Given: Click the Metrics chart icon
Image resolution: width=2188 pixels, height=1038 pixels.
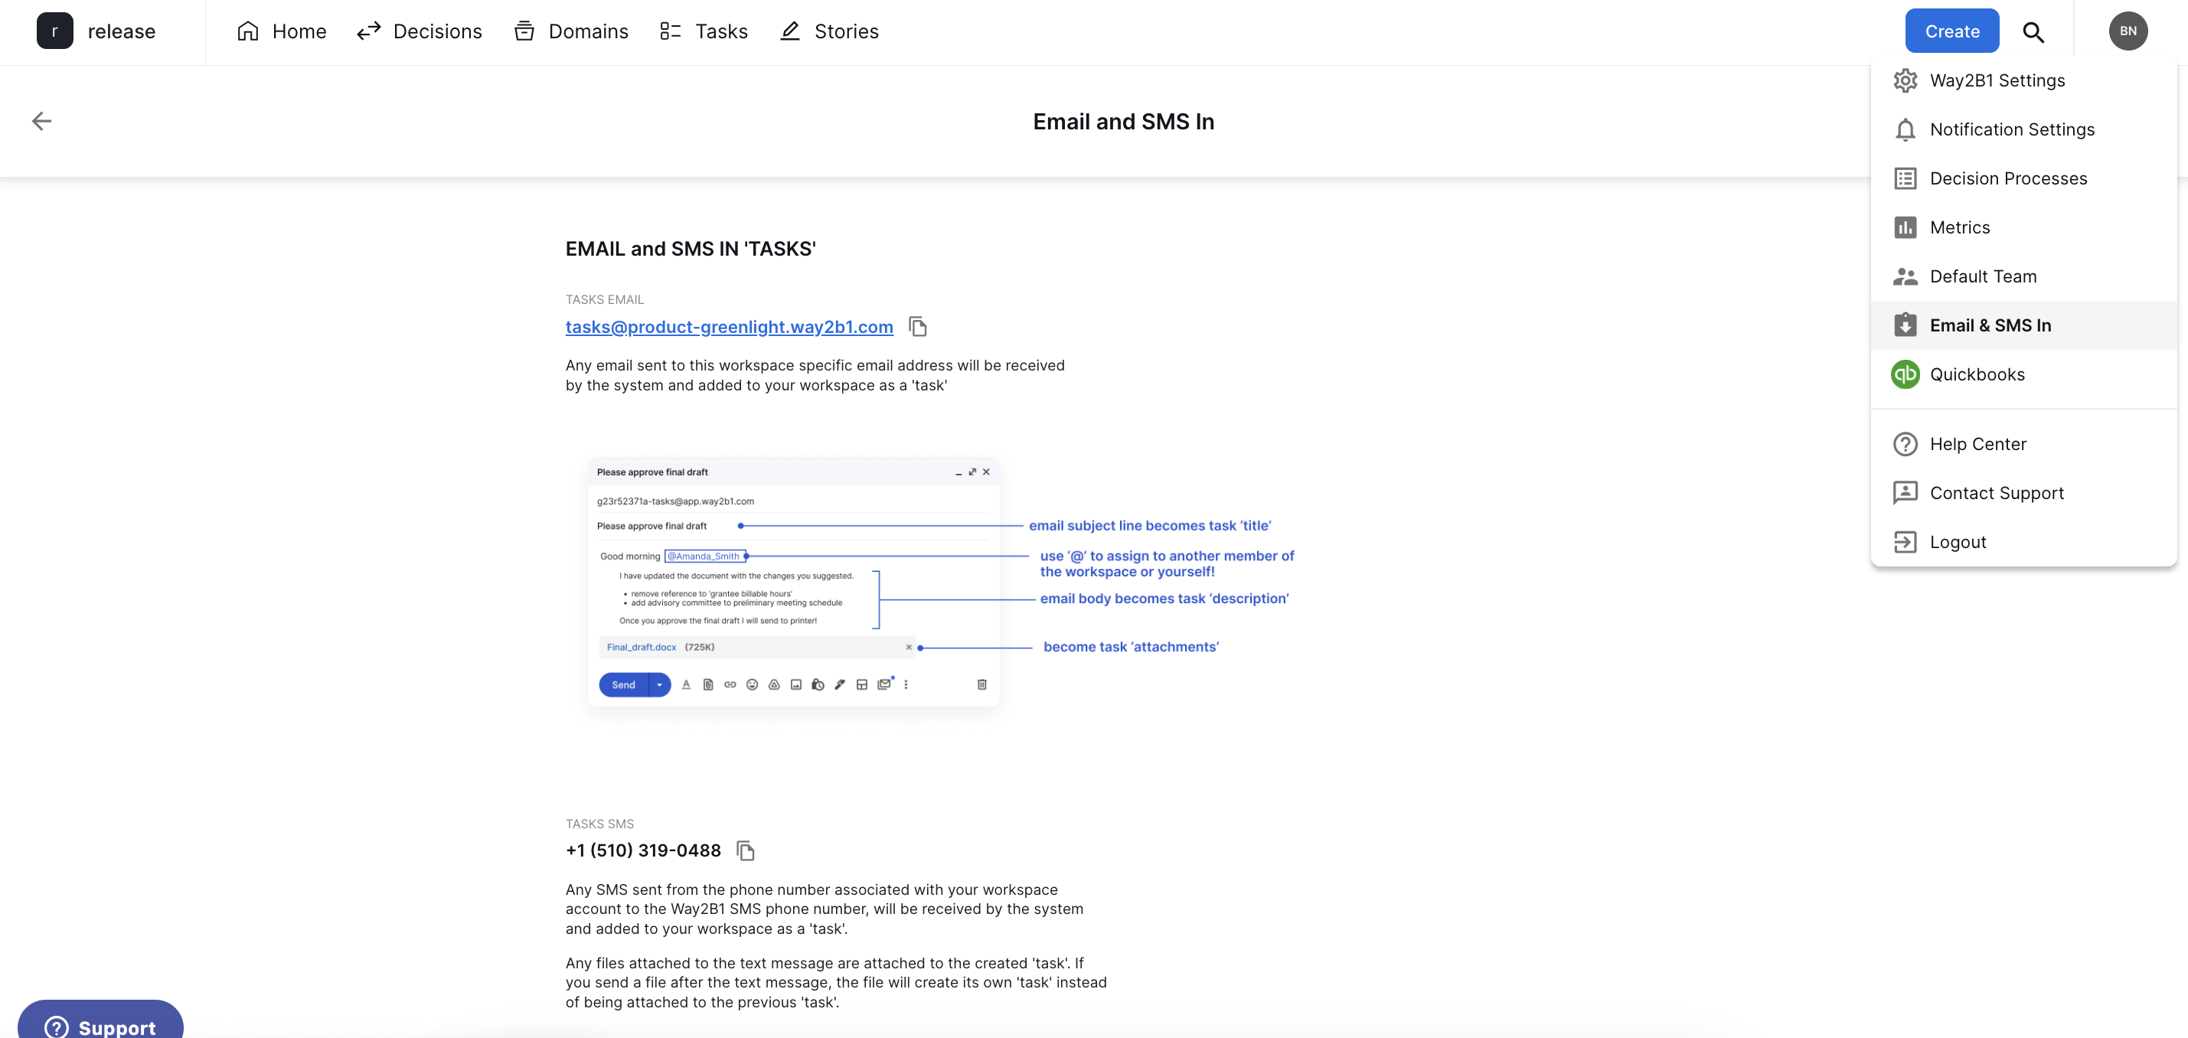Looking at the screenshot, I should point(1904,227).
